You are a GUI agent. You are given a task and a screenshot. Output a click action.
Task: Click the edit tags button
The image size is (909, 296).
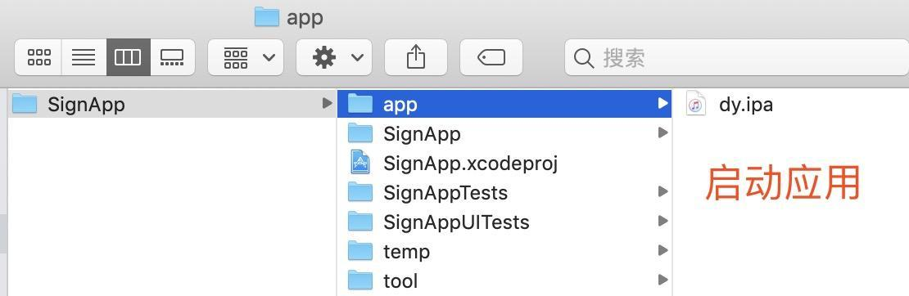pos(491,57)
